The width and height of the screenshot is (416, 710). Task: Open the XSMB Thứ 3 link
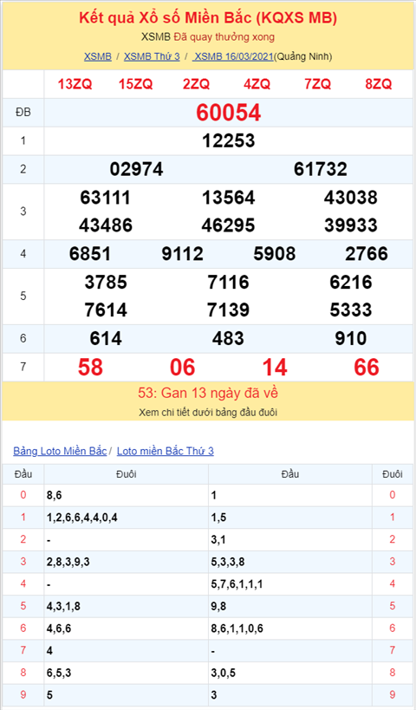tap(152, 56)
